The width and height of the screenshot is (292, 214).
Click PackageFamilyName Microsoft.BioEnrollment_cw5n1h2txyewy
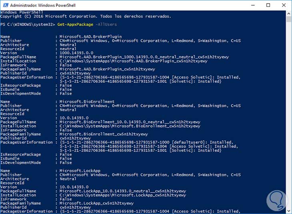pos(104,134)
